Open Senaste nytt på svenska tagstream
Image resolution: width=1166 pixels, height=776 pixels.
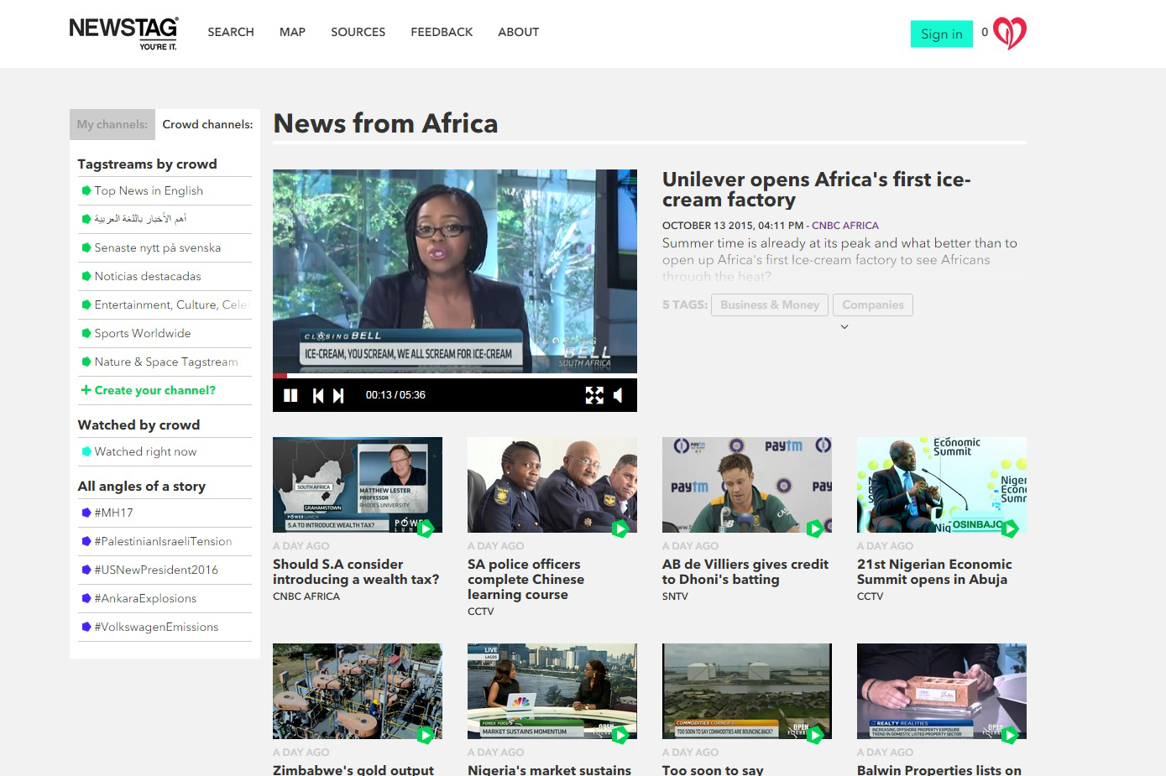point(158,247)
